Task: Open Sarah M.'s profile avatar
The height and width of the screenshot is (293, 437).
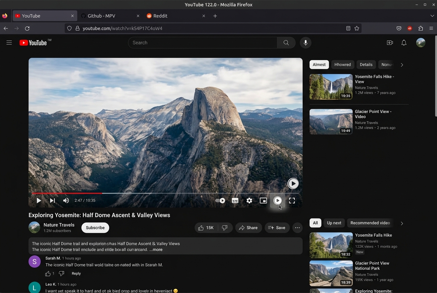Action: pos(35,262)
